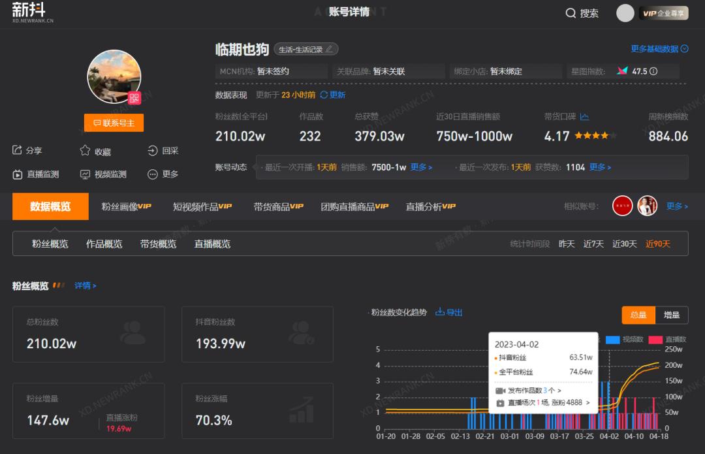This screenshot has width=705, height=454.
Task: Edit the 生活-生活记录 category pencil icon
Action: [329, 48]
